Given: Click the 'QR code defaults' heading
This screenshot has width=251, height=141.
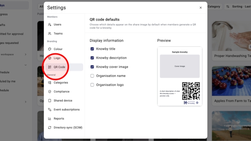Looking at the screenshot, I should (105, 20).
